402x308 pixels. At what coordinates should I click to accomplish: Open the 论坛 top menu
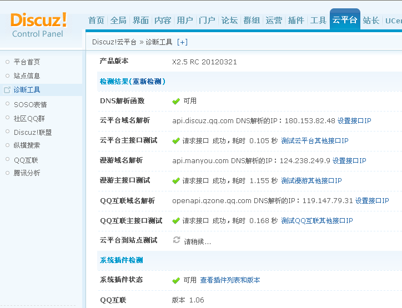point(229,20)
